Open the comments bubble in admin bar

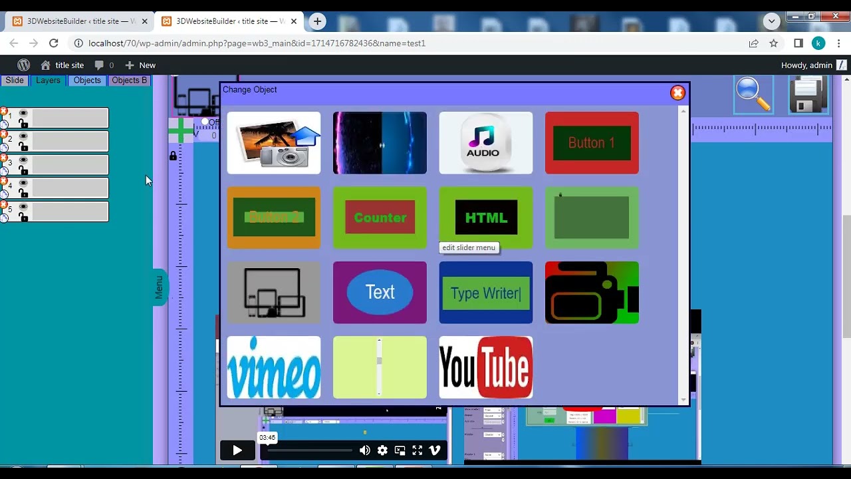point(104,65)
